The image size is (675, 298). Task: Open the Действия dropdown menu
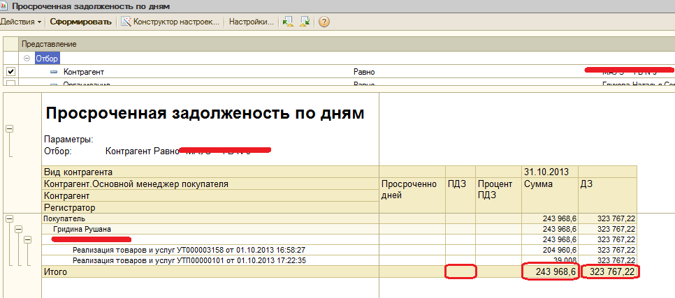(21, 22)
